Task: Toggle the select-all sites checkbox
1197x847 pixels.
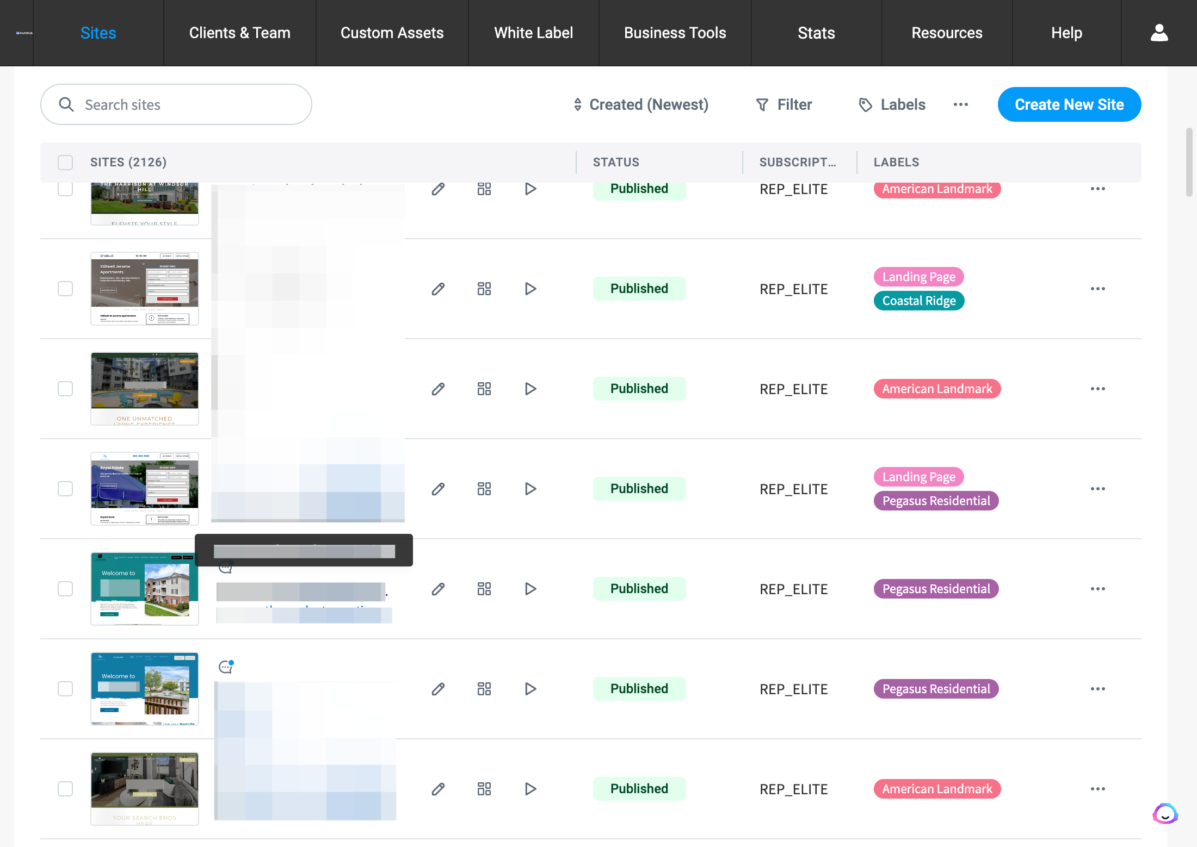Action: click(x=65, y=162)
